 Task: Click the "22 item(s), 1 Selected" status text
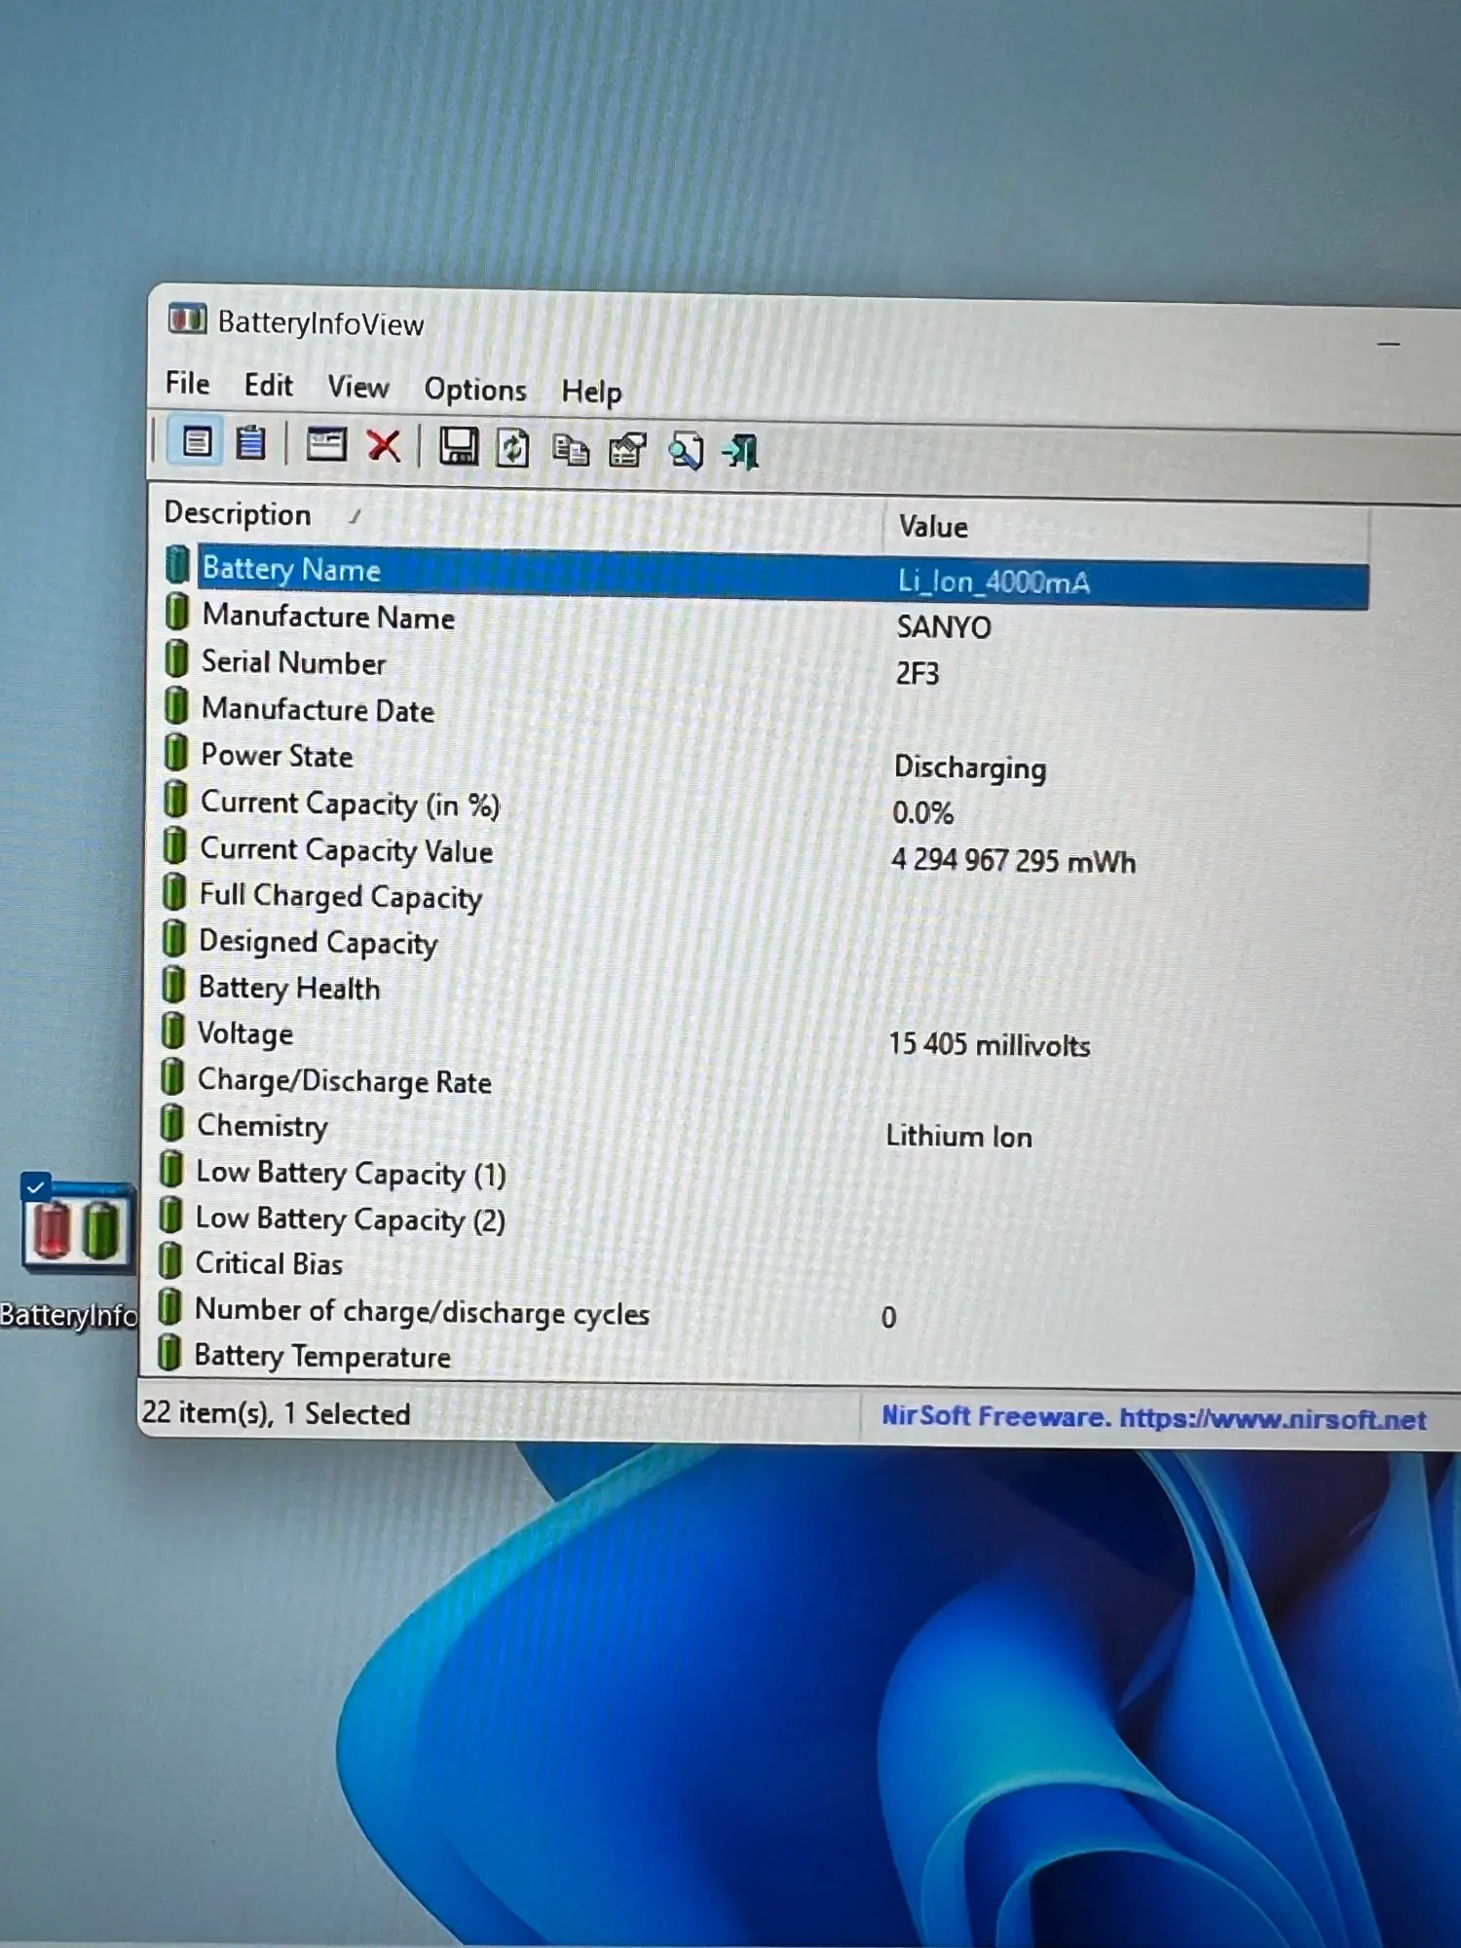pos(276,1413)
